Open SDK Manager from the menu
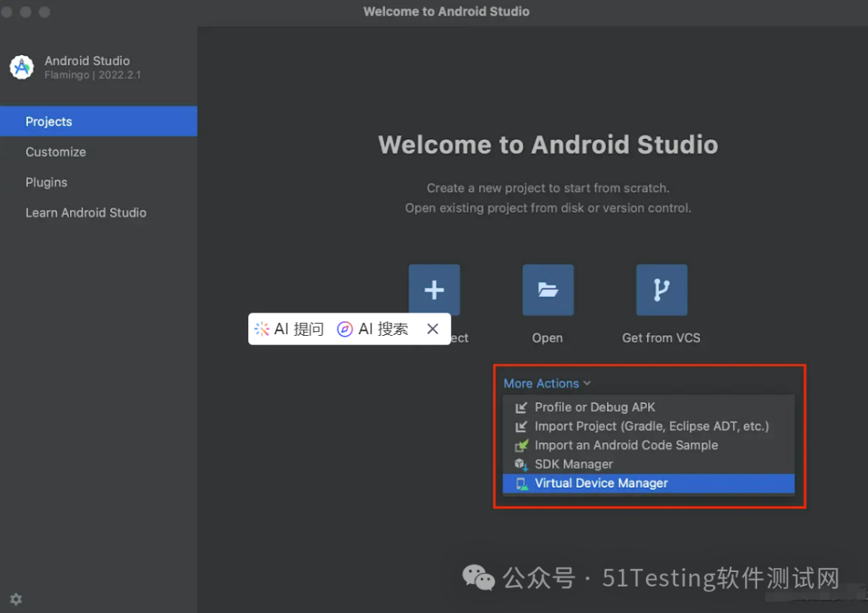The height and width of the screenshot is (613, 868). [649, 464]
